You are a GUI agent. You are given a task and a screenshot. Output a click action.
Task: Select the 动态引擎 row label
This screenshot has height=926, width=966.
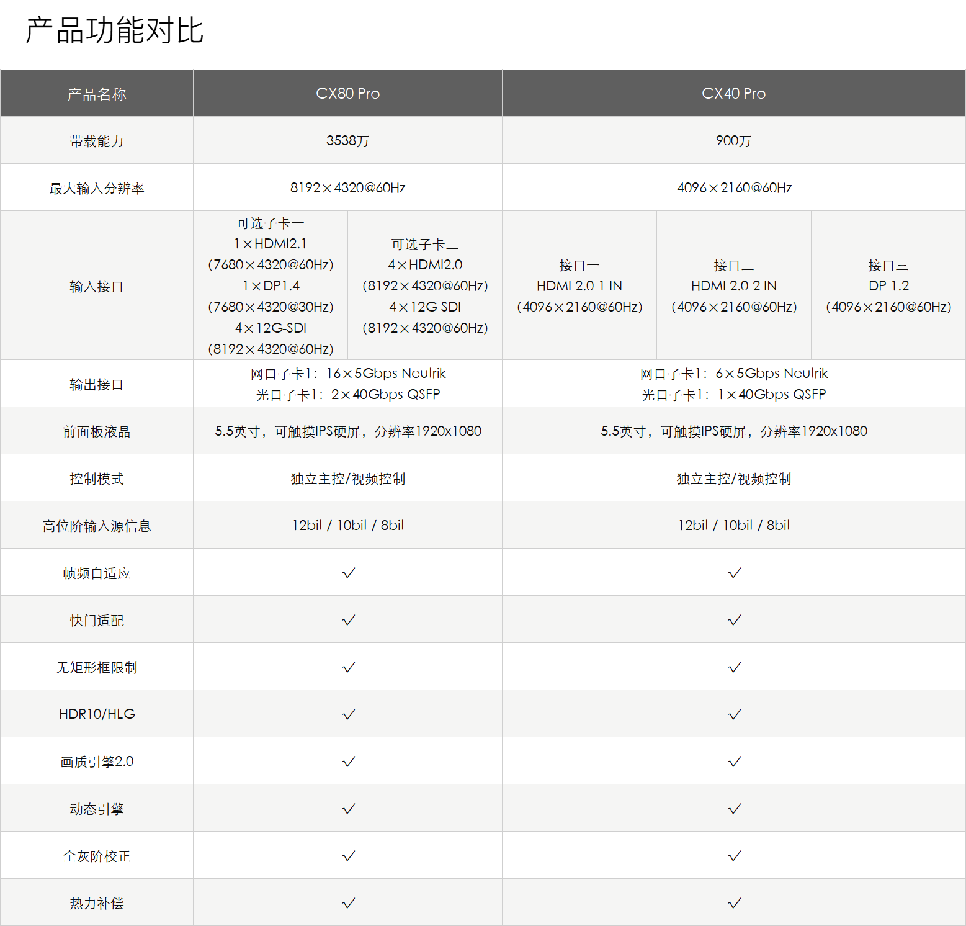click(97, 809)
